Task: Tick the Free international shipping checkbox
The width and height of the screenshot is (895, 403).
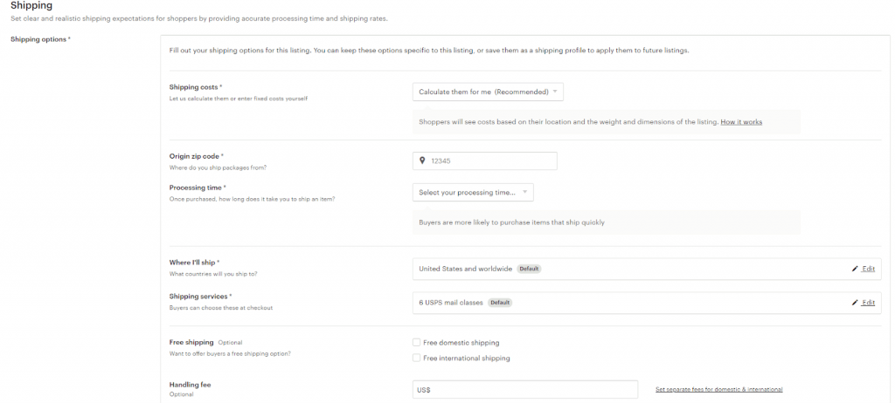Action: click(416, 358)
